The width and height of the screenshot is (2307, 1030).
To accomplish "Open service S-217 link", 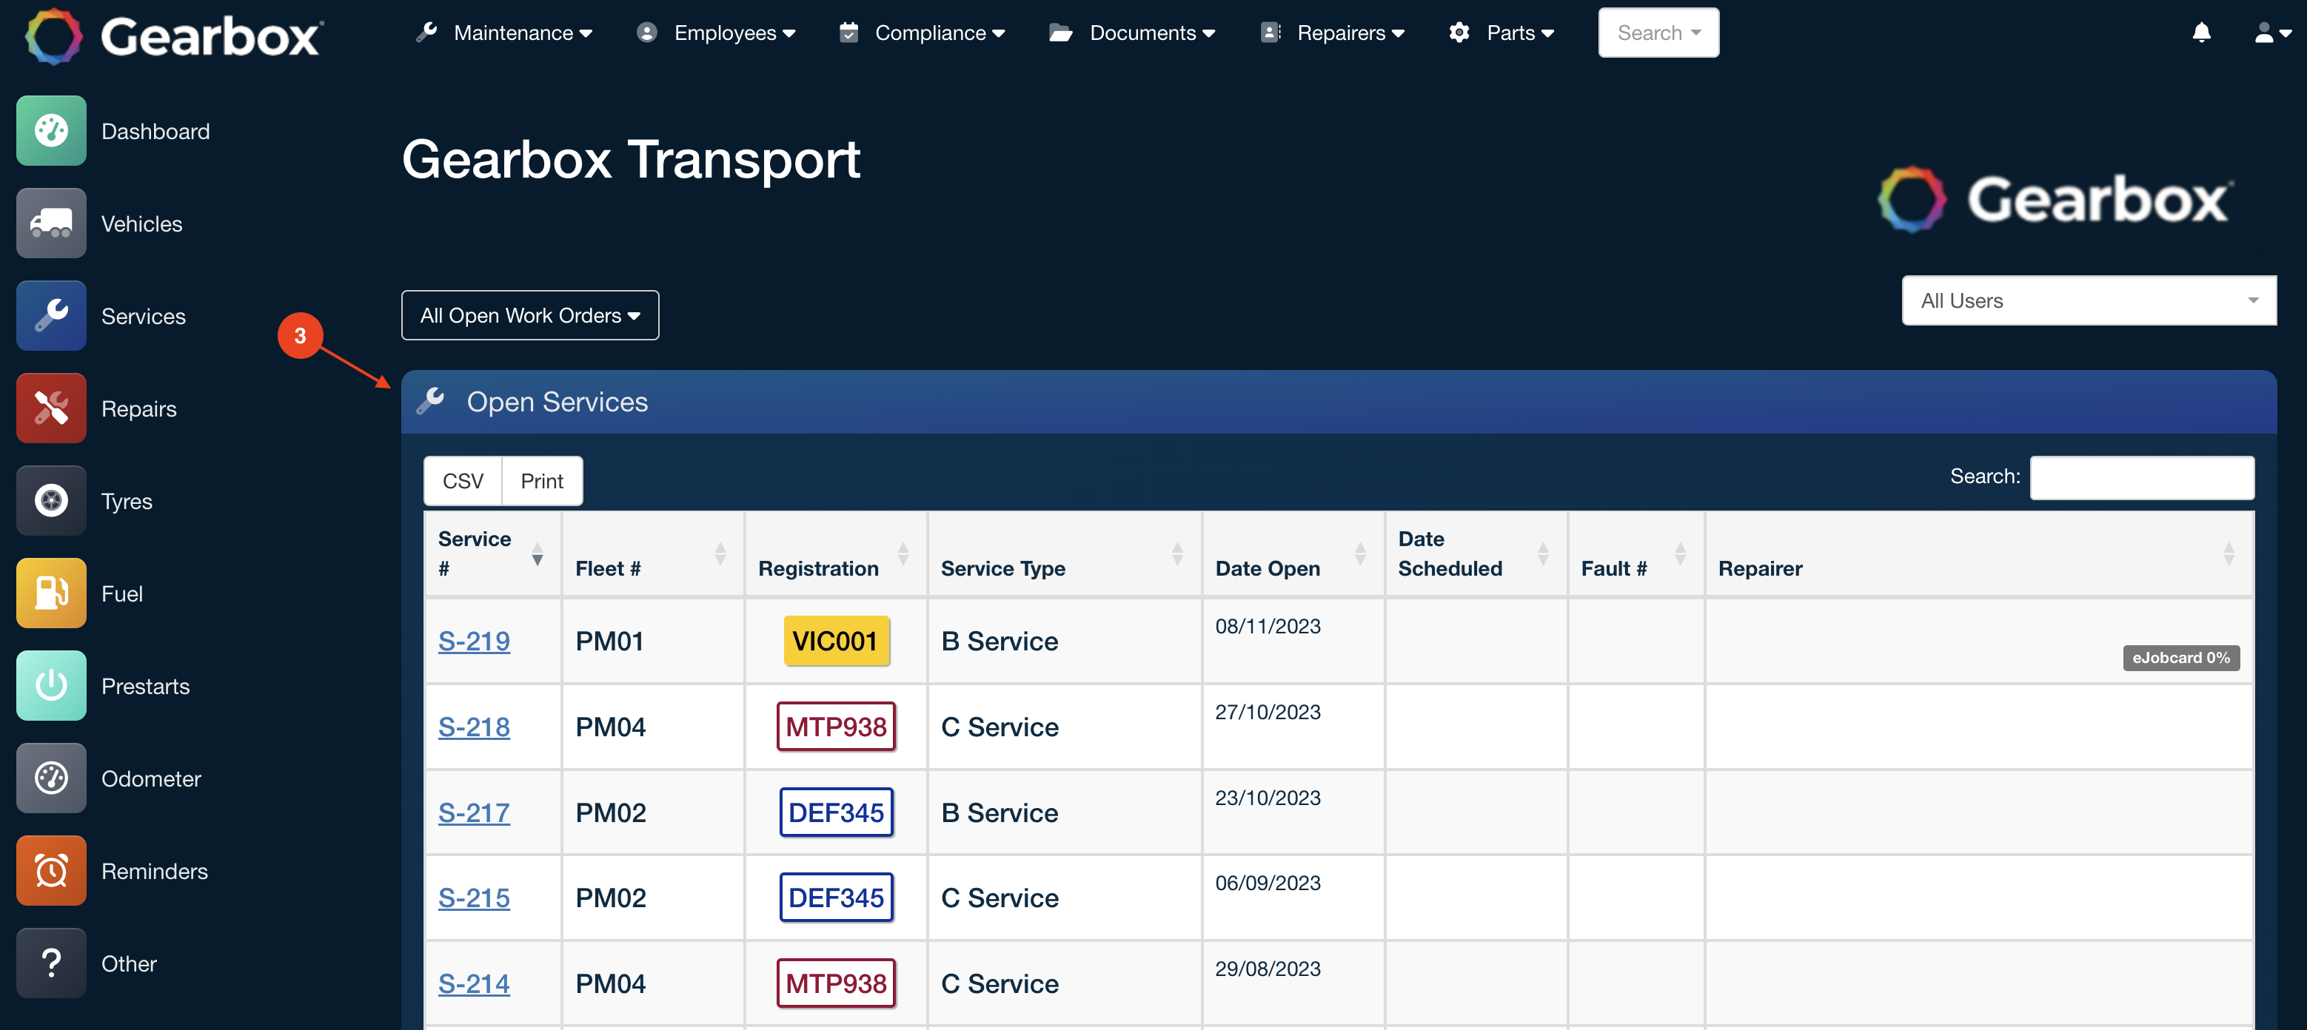I will click(474, 812).
